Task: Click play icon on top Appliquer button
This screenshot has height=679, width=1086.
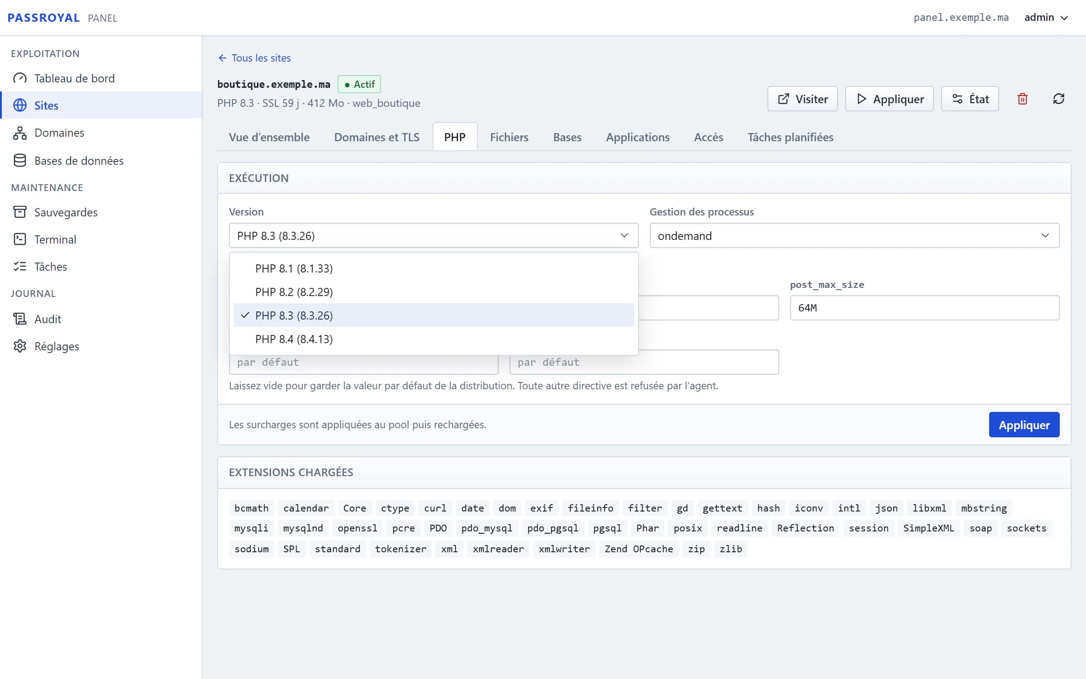Action: (862, 99)
